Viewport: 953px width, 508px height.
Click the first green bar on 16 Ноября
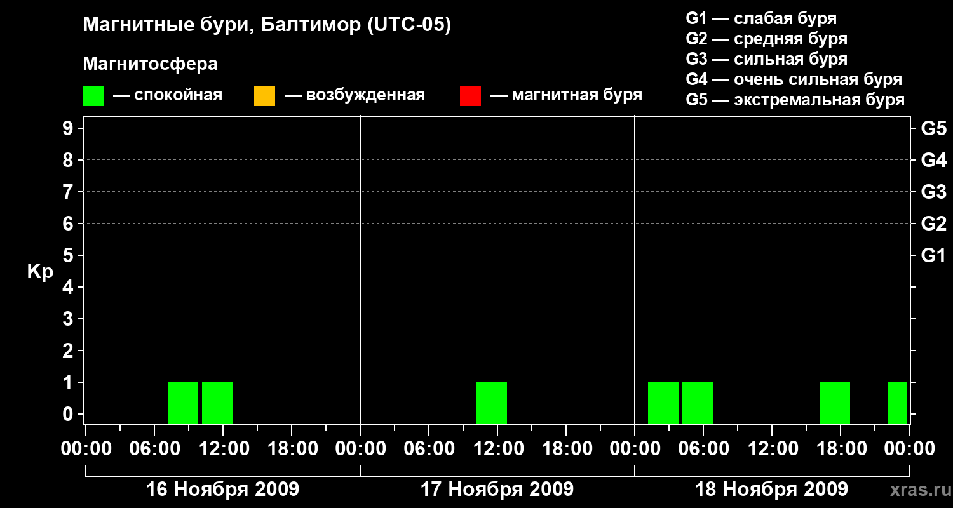point(183,403)
